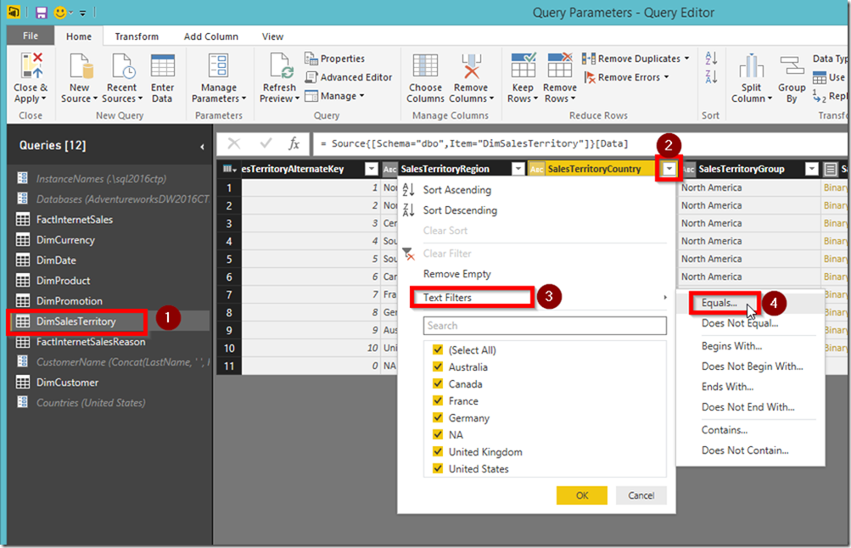Select Does Not Equal... filter
The width and height of the screenshot is (851, 548).
click(740, 323)
